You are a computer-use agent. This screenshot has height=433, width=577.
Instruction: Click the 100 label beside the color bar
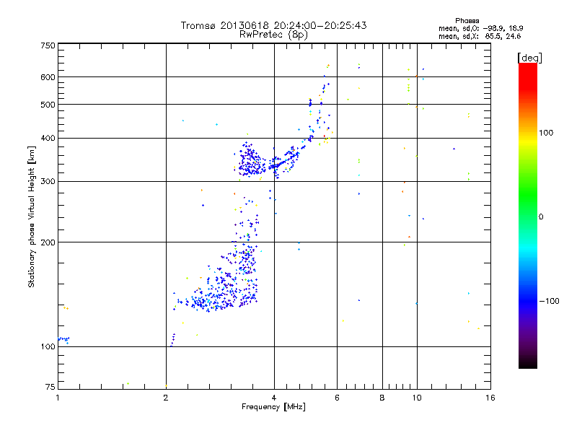[x=546, y=133]
